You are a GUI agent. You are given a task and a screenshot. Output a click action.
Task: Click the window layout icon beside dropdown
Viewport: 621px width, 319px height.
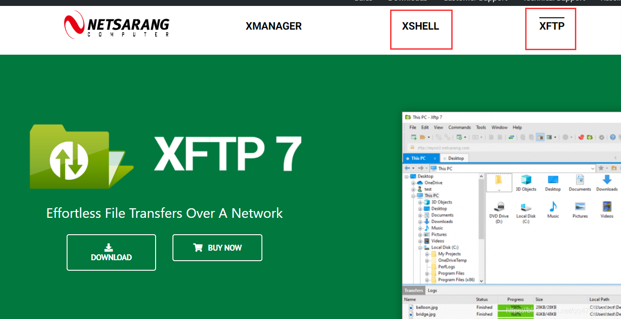tap(549, 137)
